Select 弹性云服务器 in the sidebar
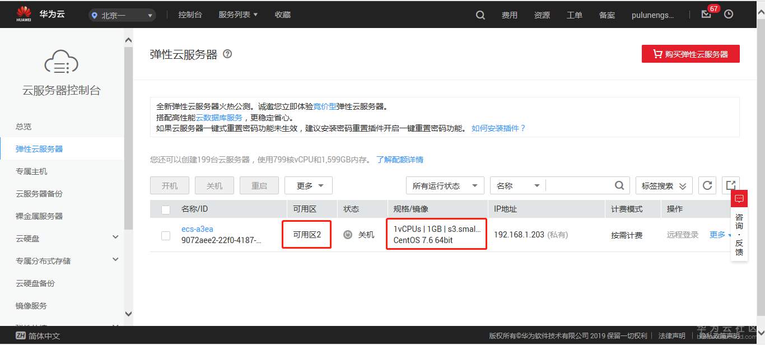 point(62,149)
